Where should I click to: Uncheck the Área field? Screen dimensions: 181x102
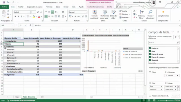pyautogui.click(x=150, y=51)
